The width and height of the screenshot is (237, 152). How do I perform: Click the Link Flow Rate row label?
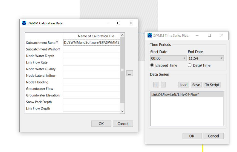click(37, 62)
